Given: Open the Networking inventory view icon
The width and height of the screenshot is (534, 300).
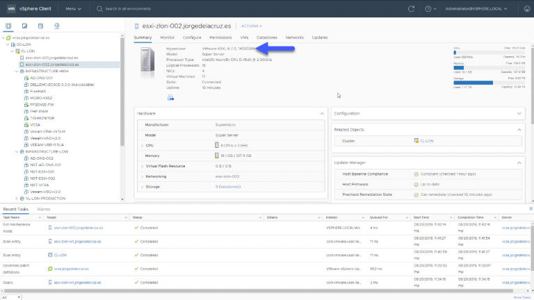Looking at the screenshot, I should (56, 26).
